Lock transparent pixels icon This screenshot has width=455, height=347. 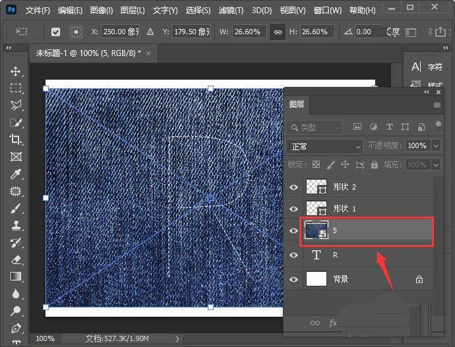316,165
